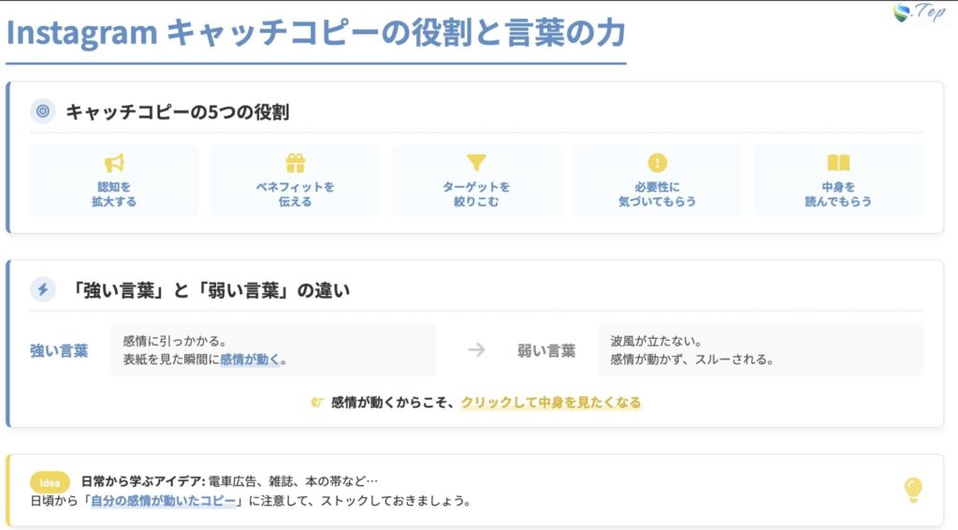The width and height of the screenshot is (958, 530).
Task: Click the highlighted クリックして中身を見たくなる text
Action: [x=551, y=403]
